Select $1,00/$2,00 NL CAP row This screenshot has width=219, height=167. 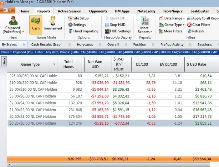pyautogui.click(x=113, y=110)
